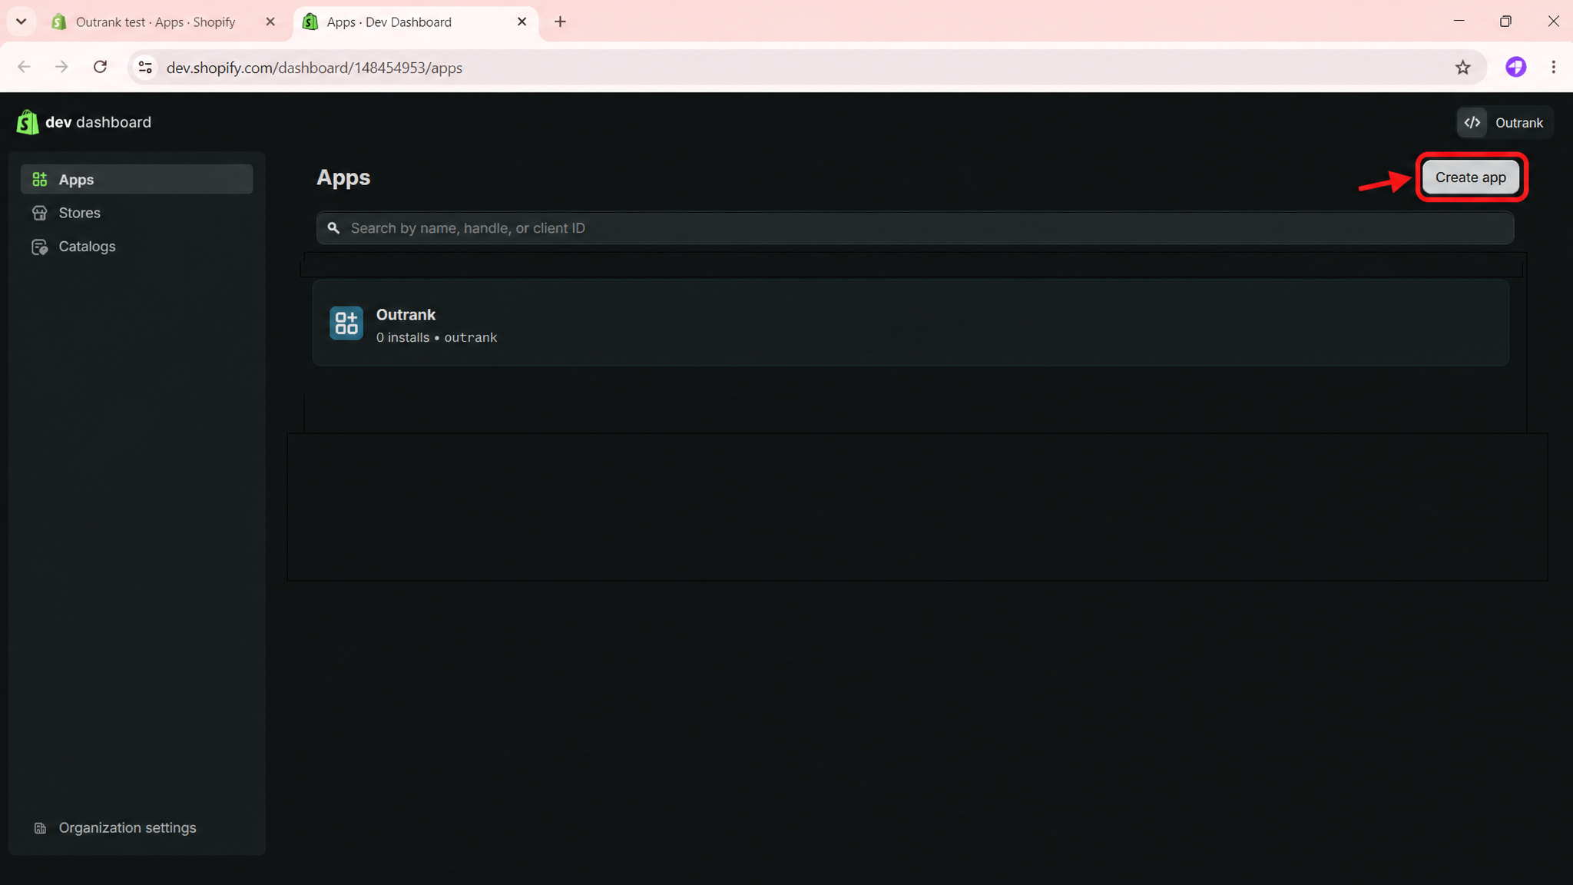Switch to the Outrank test Shopify tab

(x=157, y=22)
